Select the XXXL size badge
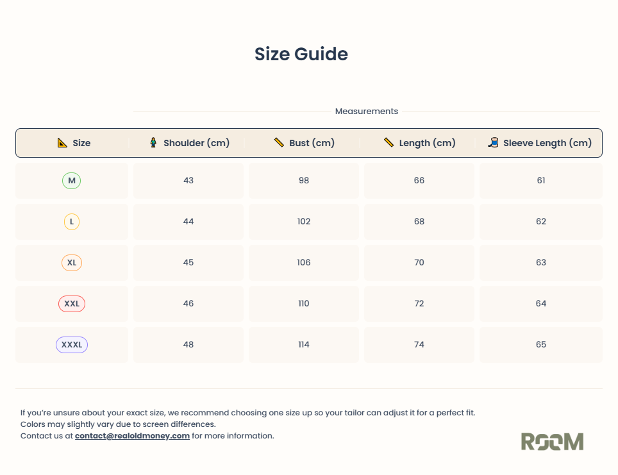This screenshot has height=475, width=618. [72, 344]
